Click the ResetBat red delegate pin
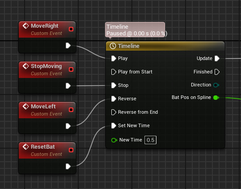 pyautogui.click(x=71, y=150)
